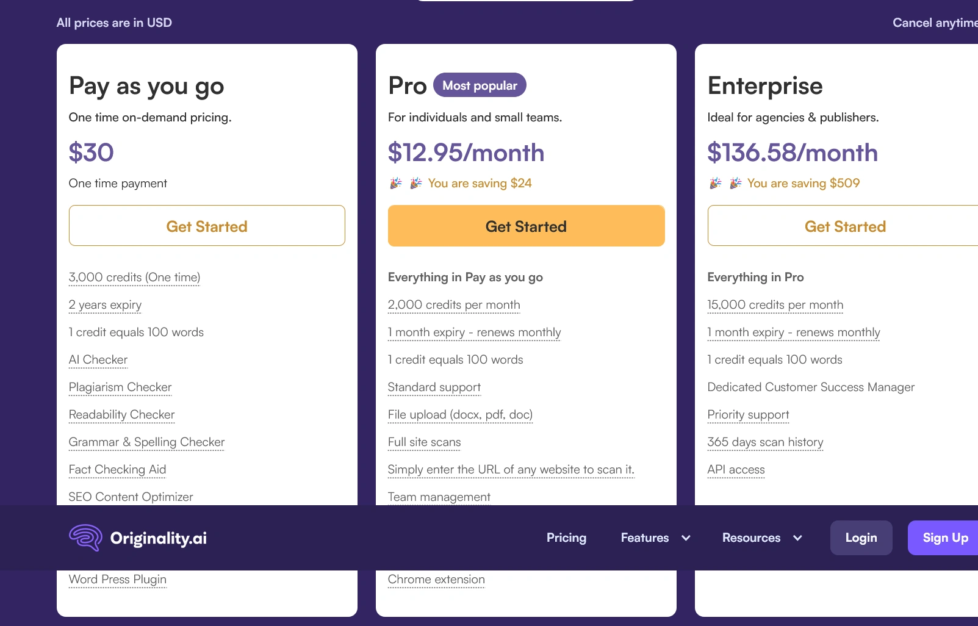Open the Word Press Plugin link
The image size is (978, 626).
117,579
